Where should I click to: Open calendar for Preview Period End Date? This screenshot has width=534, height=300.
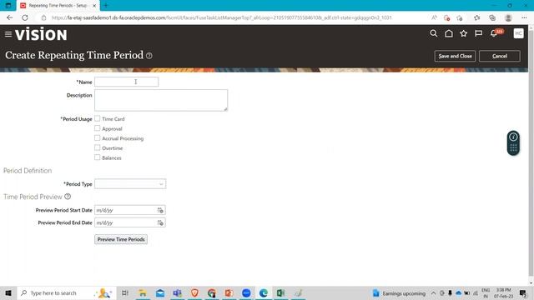(160, 222)
